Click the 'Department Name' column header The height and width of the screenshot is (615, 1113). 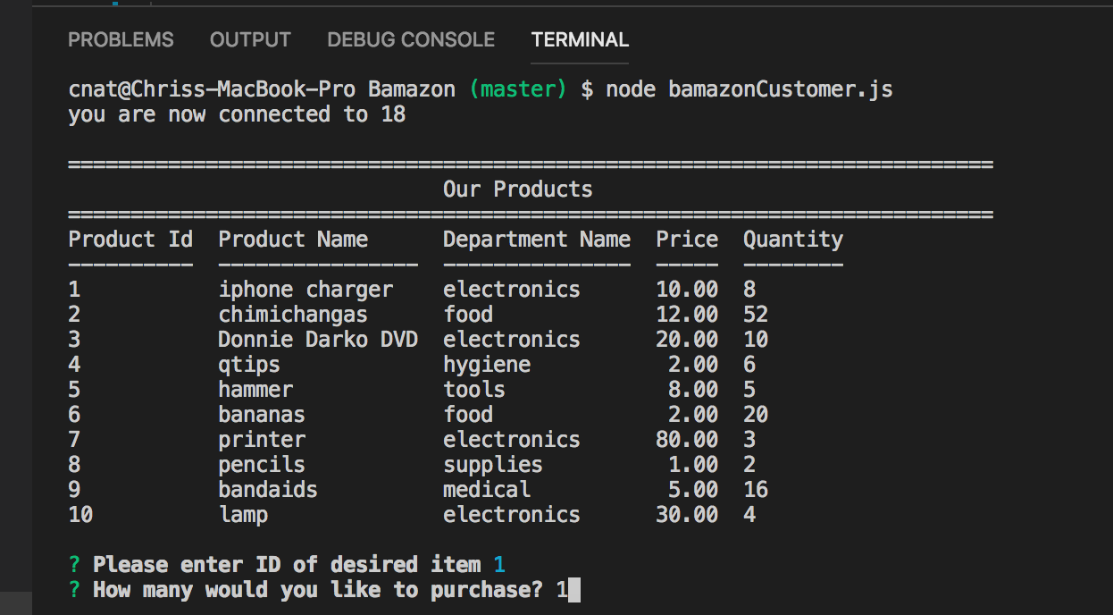pos(536,240)
